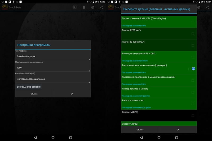Tick the Расход топлива в час checkbox

click(x=193, y=104)
